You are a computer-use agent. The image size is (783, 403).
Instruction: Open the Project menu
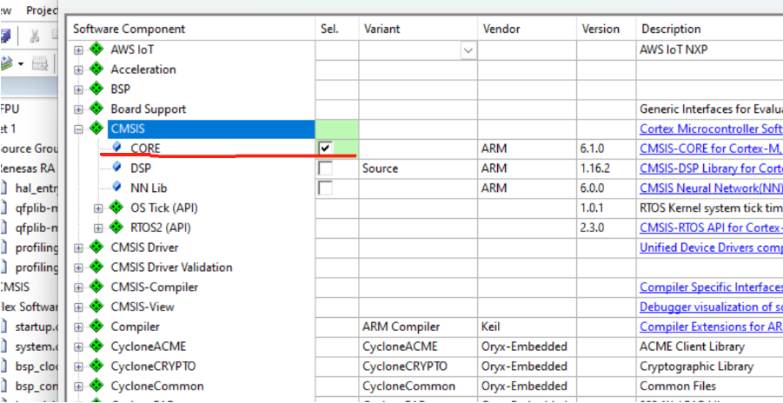click(43, 11)
